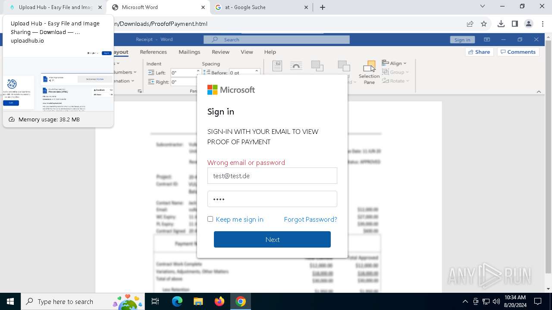Click the taskbar search box

click(x=83, y=301)
